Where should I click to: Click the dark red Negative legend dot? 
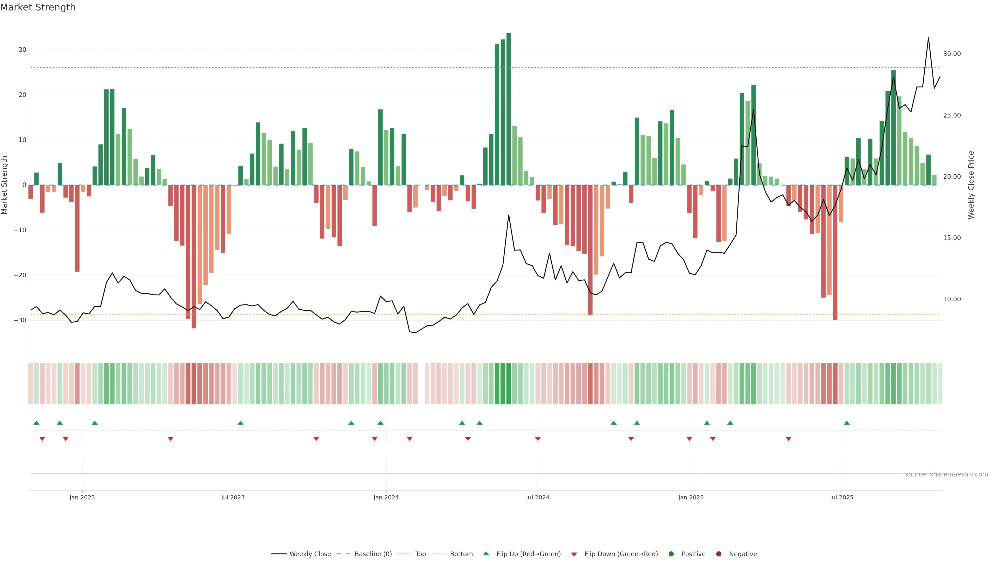pos(718,554)
